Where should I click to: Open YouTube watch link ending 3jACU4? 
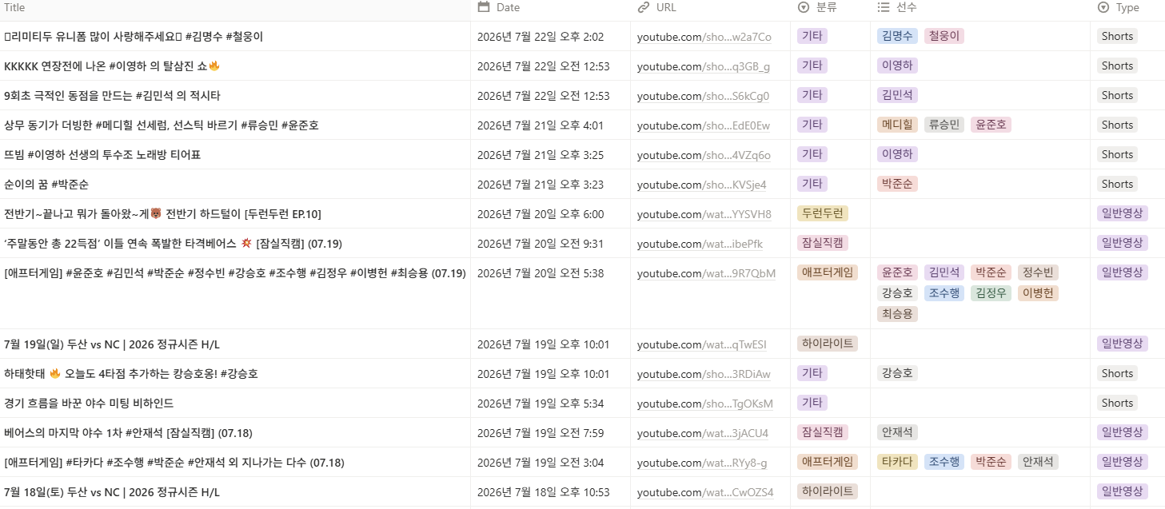click(x=703, y=433)
